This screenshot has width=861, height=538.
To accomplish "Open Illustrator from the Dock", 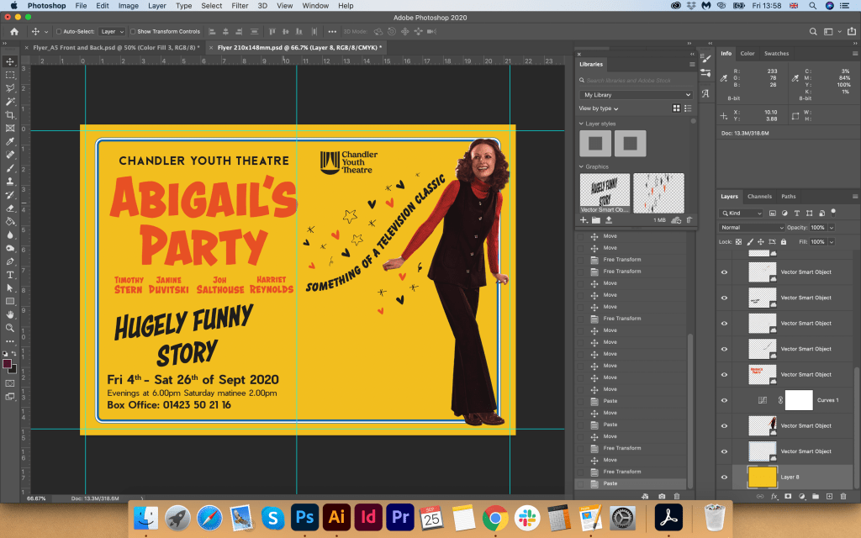I will [336, 517].
